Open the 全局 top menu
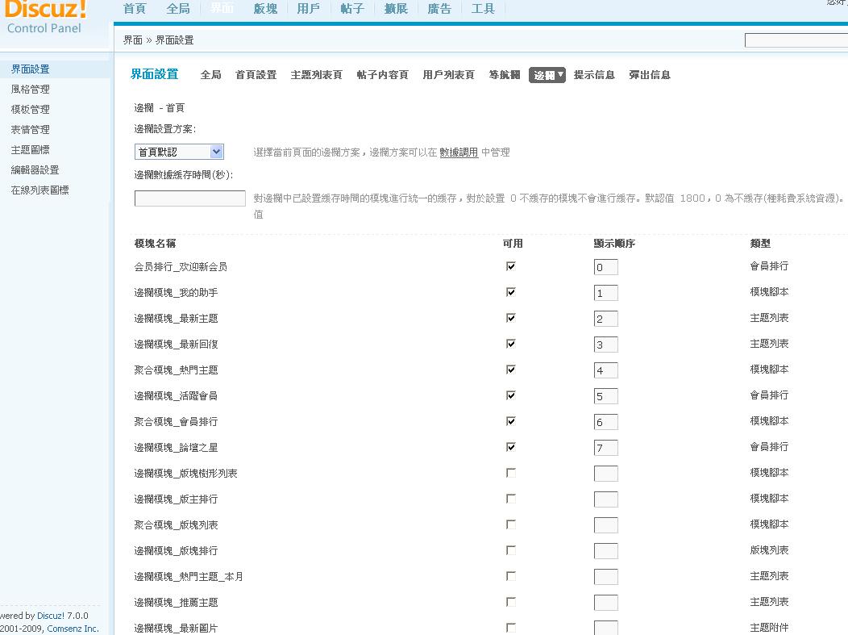Screen dimensions: 848x635 [178, 9]
